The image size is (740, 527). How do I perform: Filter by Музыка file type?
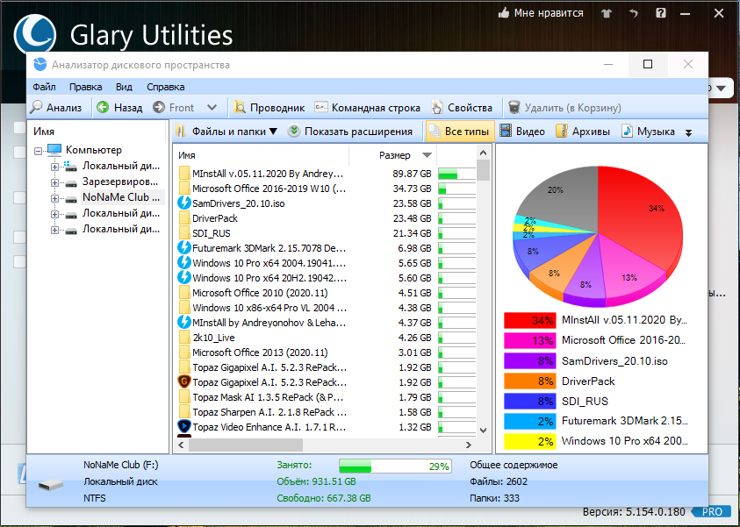pos(648,132)
